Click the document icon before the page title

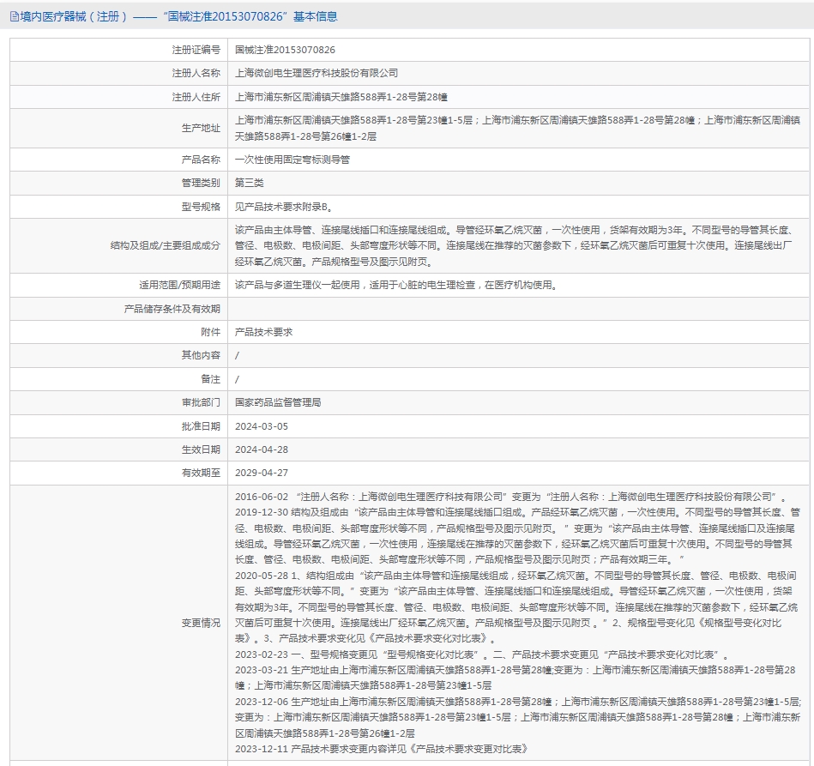tap(15, 16)
